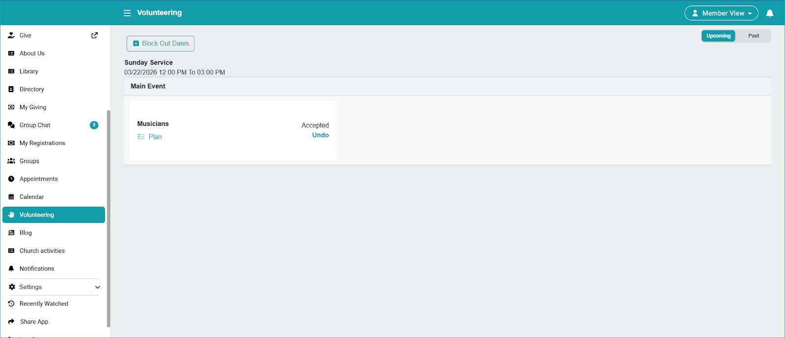Open Give external link icon
Image resolution: width=785 pixels, height=338 pixels.
point(95,35)
